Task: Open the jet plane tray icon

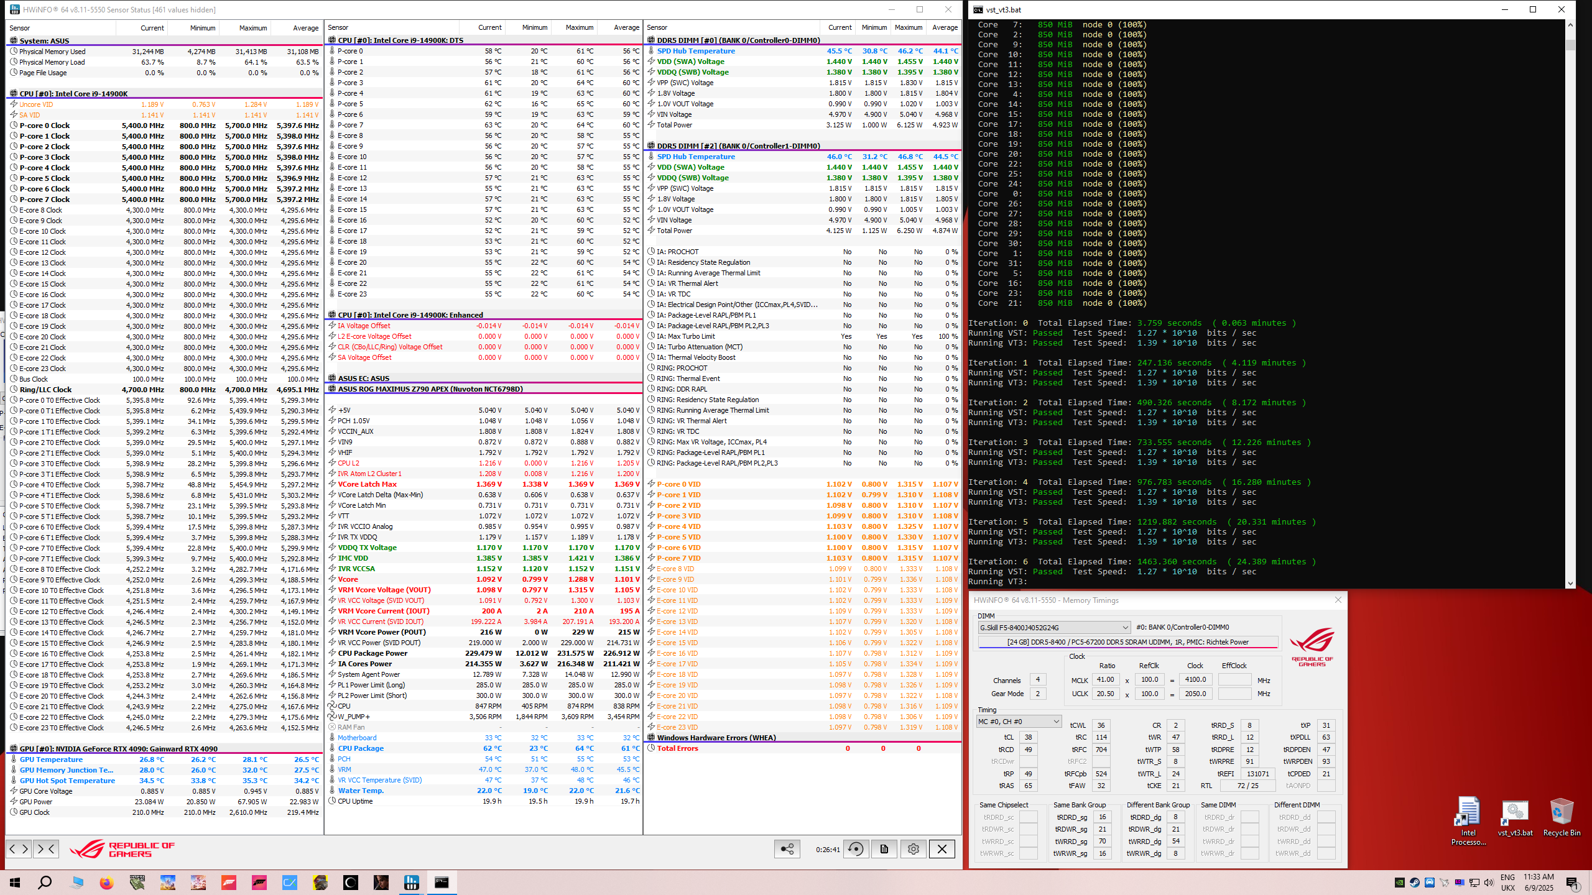Action: tap(1444, 883)
